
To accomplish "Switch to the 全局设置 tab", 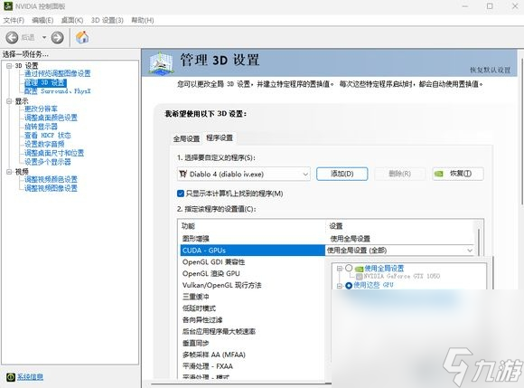I will (x=186, y=138).
